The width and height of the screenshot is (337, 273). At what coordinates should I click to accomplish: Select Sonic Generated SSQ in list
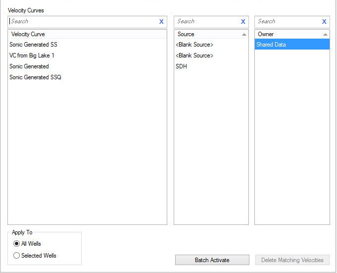coord(35,77)
